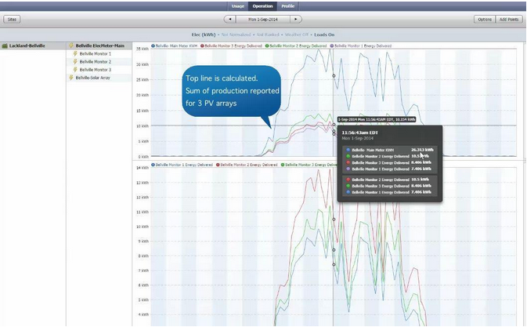Click Monitor 2 Energy Delivered label in top legend
Viewport: 527px width, 327px height.
pos(298,45)
